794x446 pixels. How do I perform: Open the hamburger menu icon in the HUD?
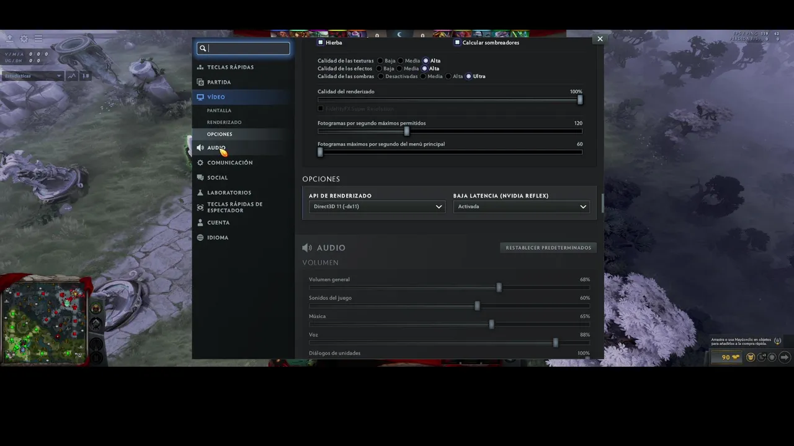38,38
